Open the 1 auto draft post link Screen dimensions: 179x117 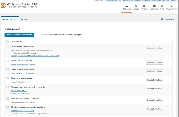pyautogui.click(x=23, y=73)
